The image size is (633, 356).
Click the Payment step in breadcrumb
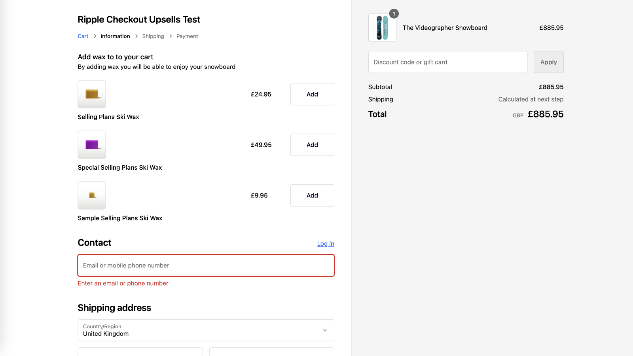187,36
